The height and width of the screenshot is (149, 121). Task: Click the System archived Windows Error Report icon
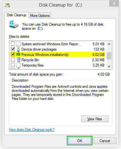click(18, 44)
